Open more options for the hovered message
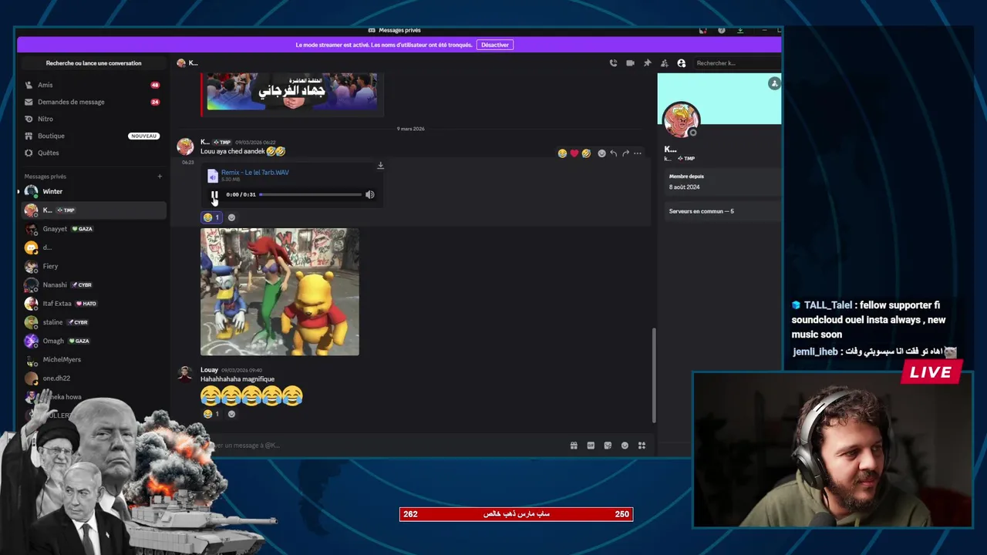This screenshot has height=555, width=987. coord(637,153)
